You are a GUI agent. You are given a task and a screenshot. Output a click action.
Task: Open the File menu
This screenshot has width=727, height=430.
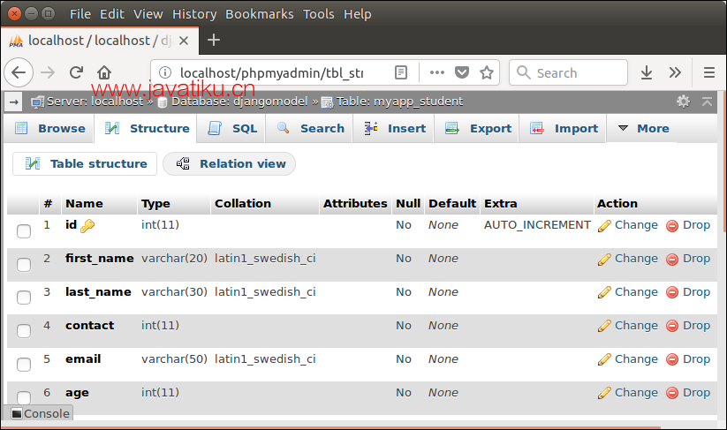click(80, 14)
